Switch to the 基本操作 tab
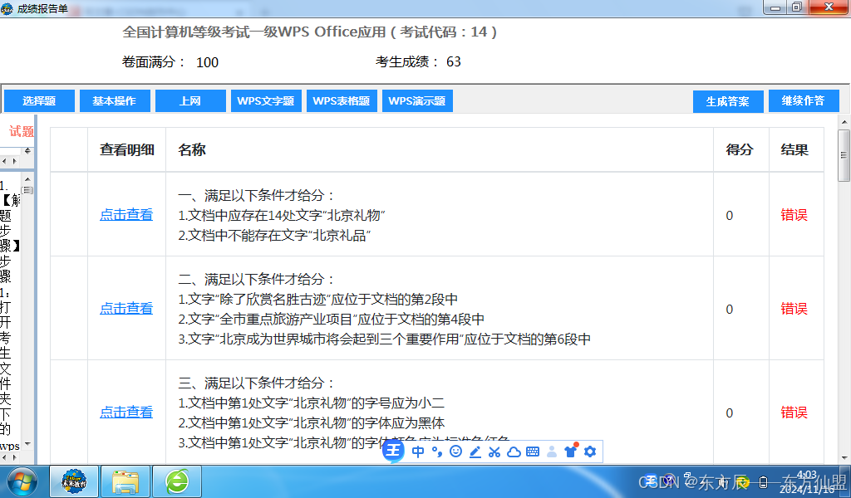This screenshot has height=498, width=851. pyautogui.click(x=115, y=100)
